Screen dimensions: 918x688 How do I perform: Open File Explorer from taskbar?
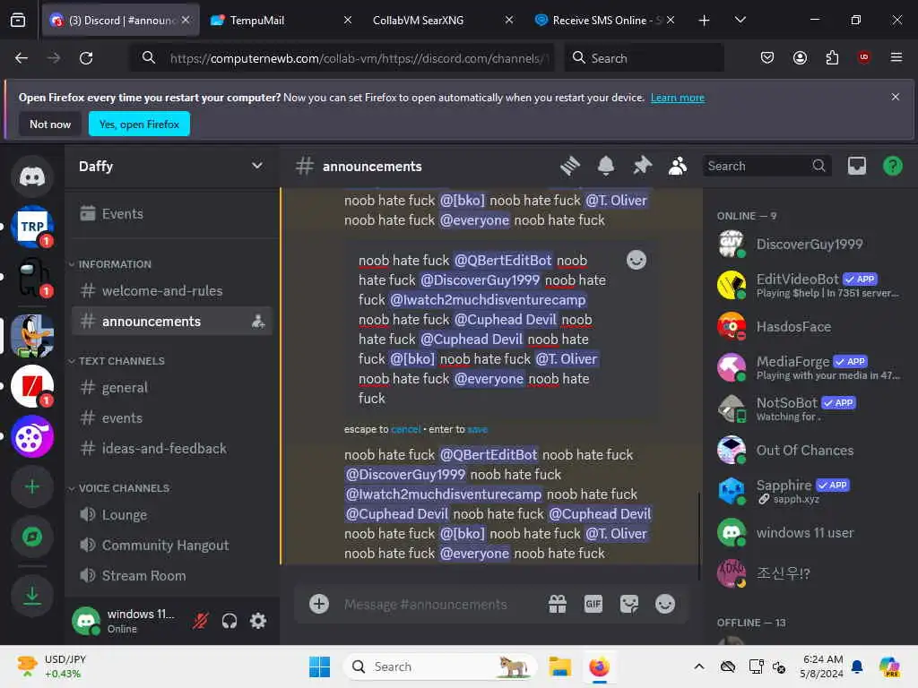click(x=559, y=666)
